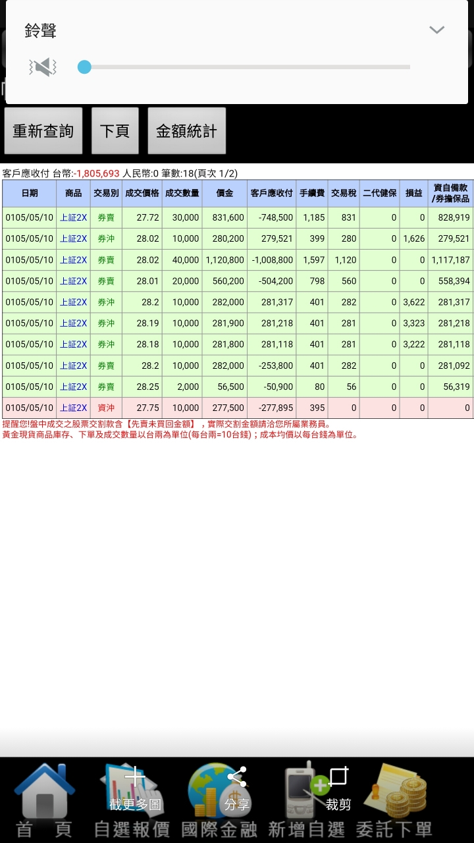Select the 損益 column header
The image size is (474, 843).
click(x=413, y=193)
